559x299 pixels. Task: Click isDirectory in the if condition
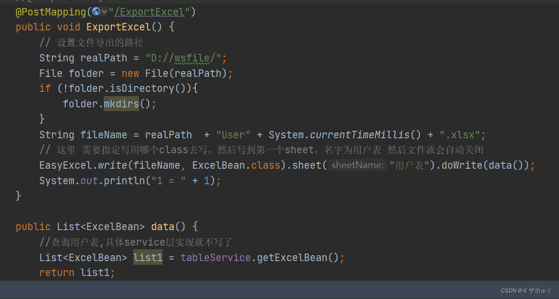point(142,88)
